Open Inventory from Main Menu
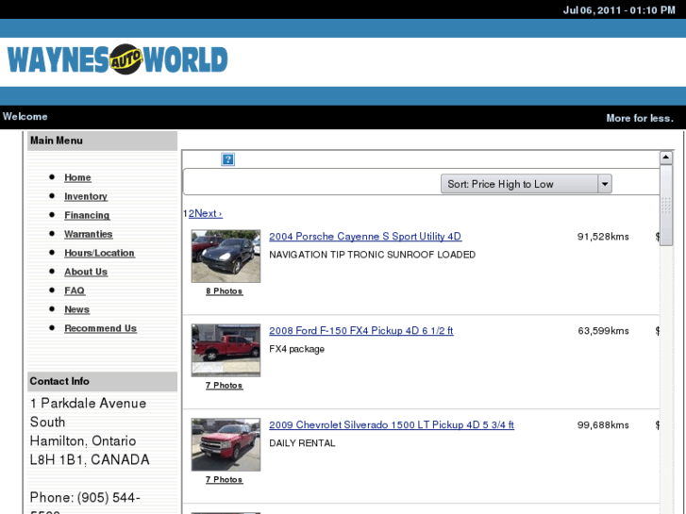The height and width of the screenshot is (514, 686). point(86,196)
